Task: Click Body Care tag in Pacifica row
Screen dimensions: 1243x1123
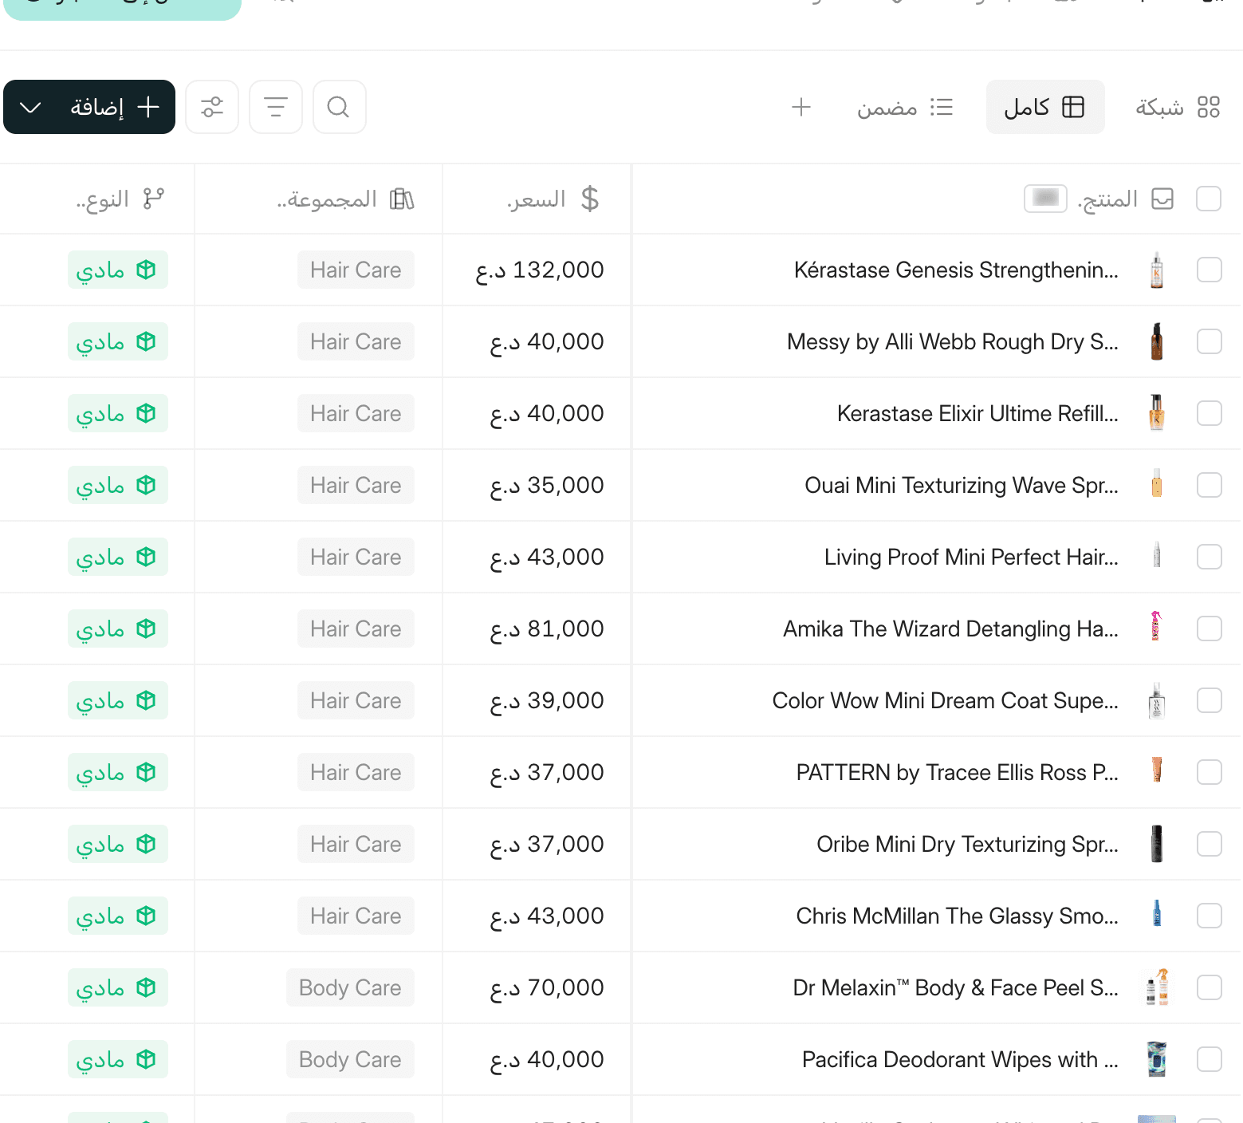Action: click(x=350, y=1059)
